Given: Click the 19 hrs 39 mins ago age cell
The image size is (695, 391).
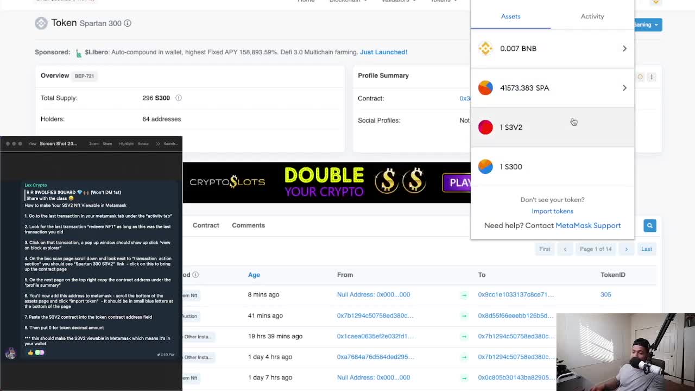Looking at the screenshot, I should pyautogui.click(x=275, y=336).
